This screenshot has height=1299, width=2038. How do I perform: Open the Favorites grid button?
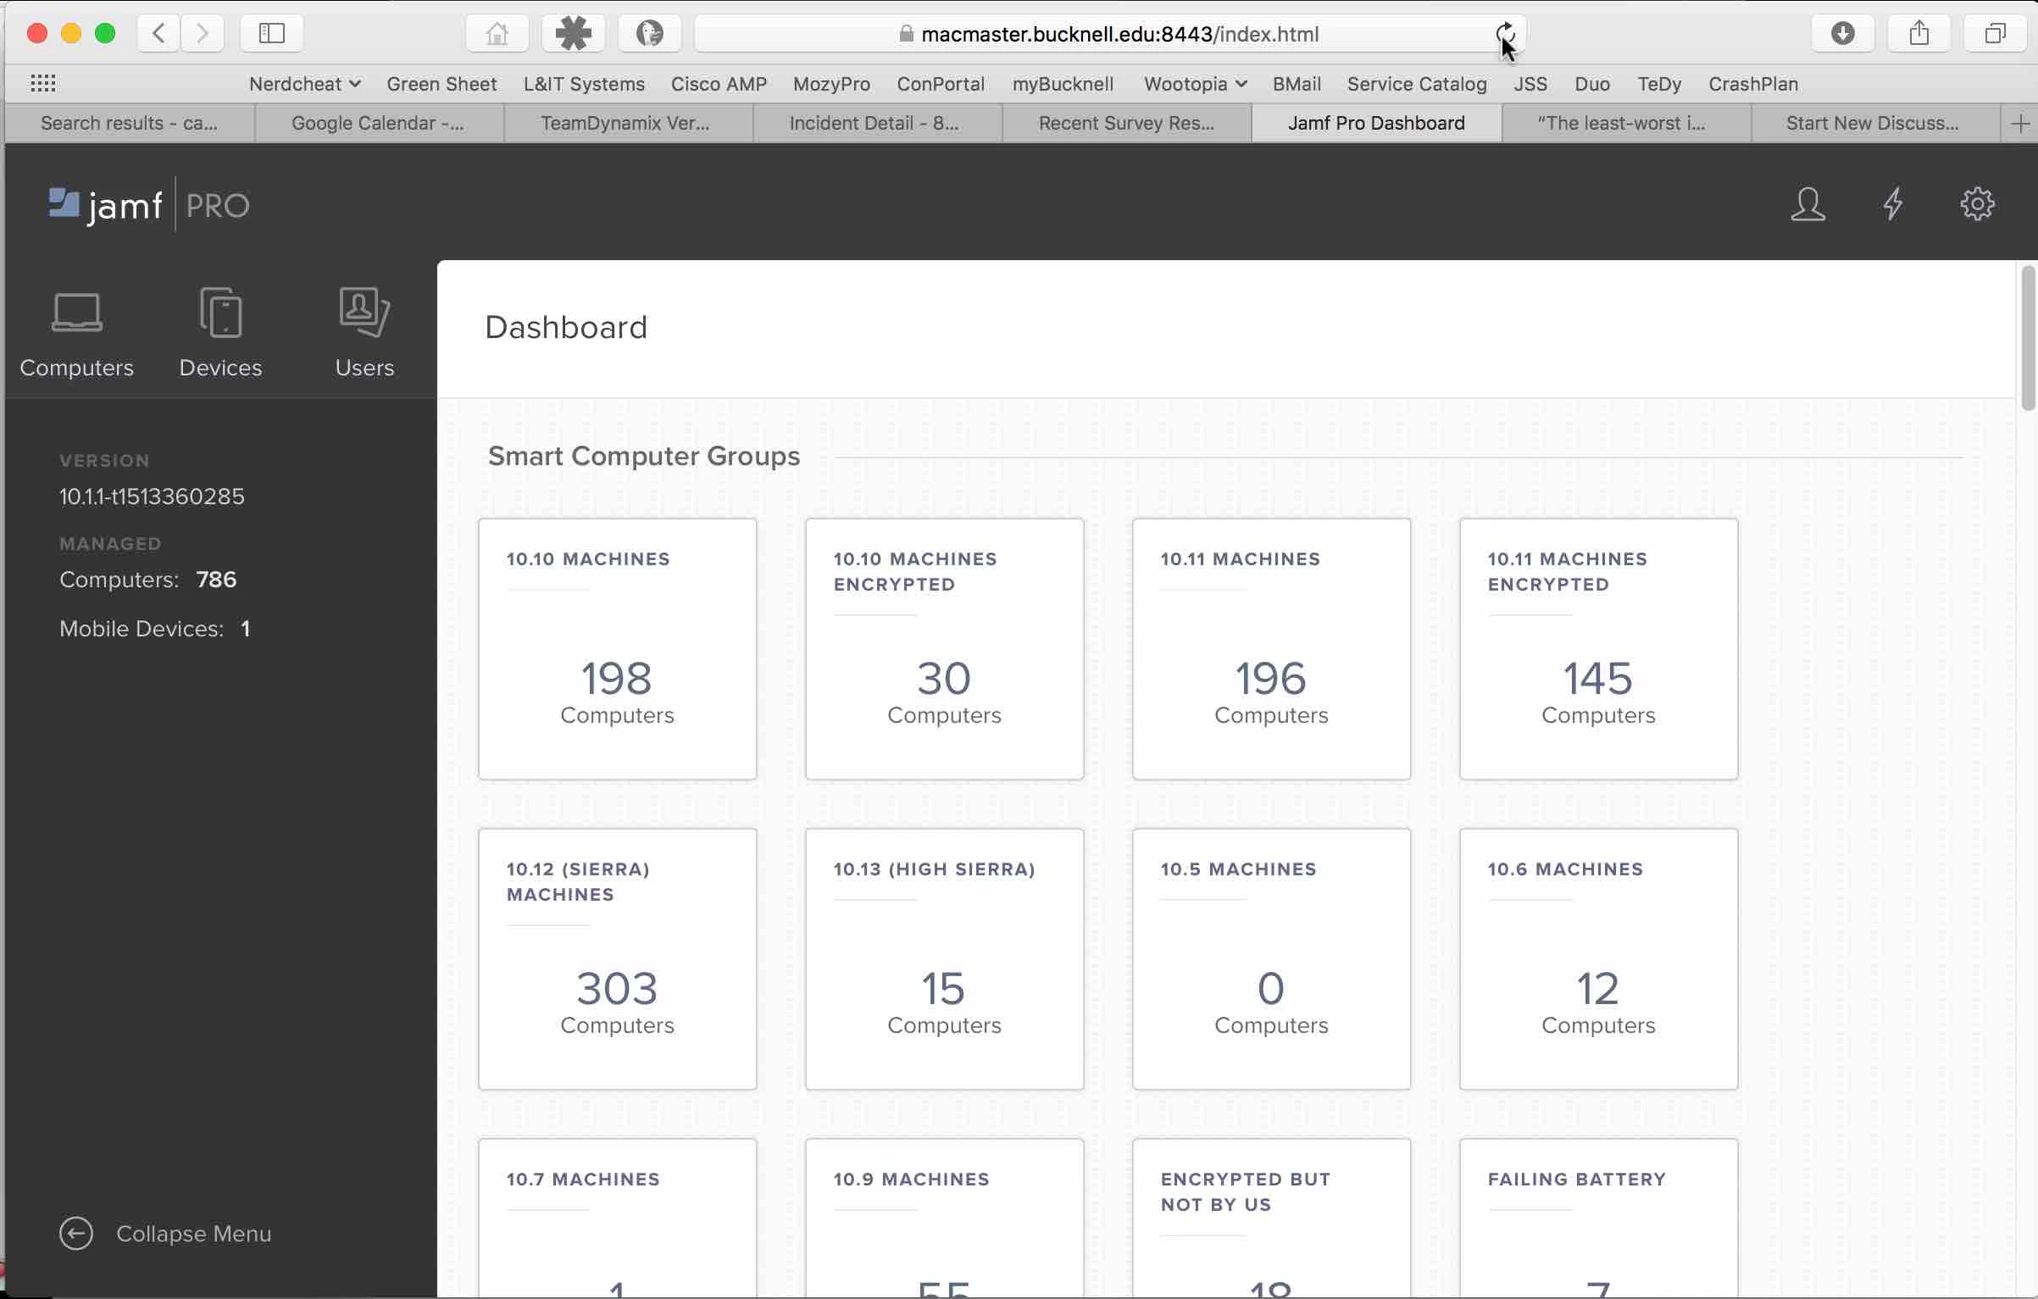pyautogui.click(x=42, y=83)
